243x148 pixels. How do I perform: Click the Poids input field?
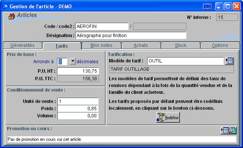[x=78, y=109]
